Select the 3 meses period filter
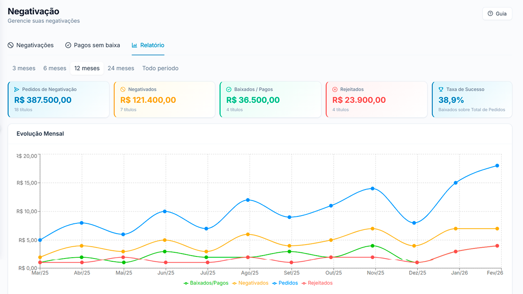523x294 pixels. click(x=24, y=68)
